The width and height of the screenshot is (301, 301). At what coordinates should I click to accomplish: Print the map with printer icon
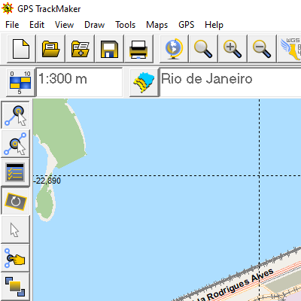coord(138,49)
